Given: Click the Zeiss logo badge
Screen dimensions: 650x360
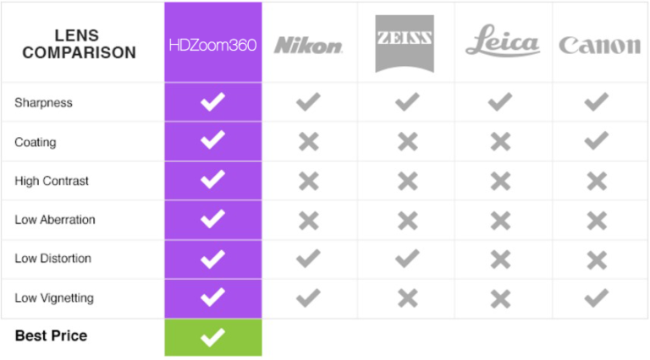Looking at the screenshot, I should point(405,44).
